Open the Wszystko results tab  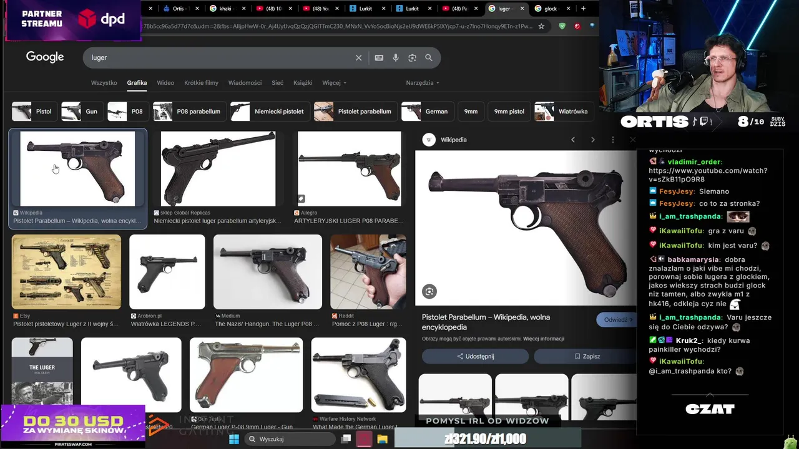click(x=104, y=82)
